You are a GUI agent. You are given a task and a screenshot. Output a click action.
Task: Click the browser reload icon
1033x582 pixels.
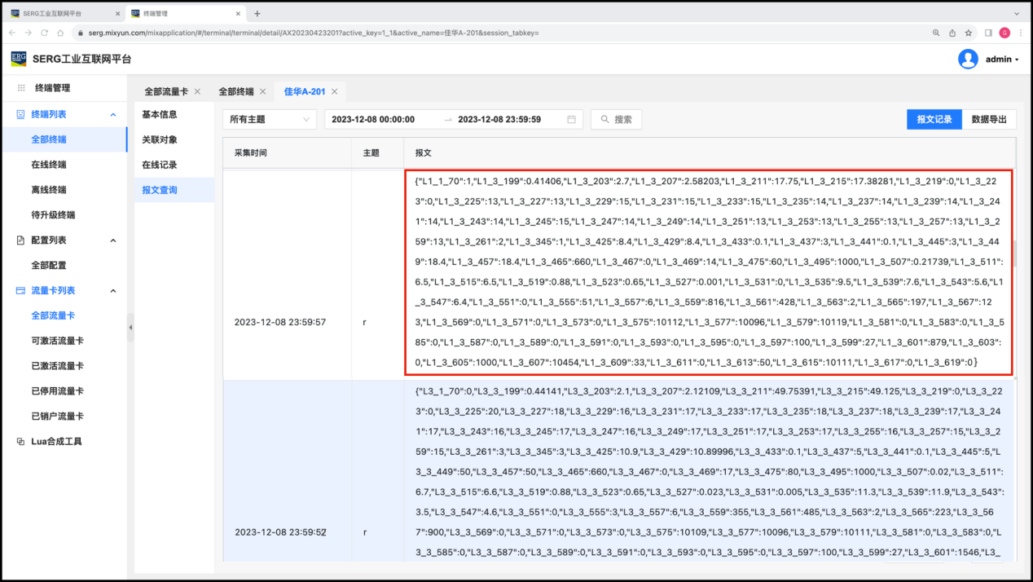point(44,33)
